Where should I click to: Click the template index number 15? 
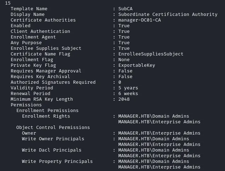pos(8,3)
